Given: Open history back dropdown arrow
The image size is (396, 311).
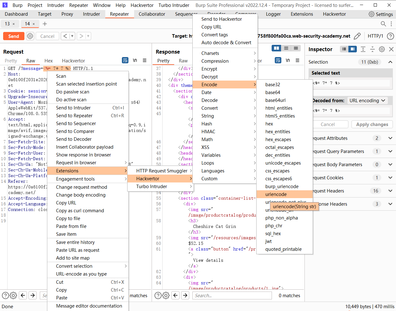Looking at the screenshot, I should [x=72, y=36].
